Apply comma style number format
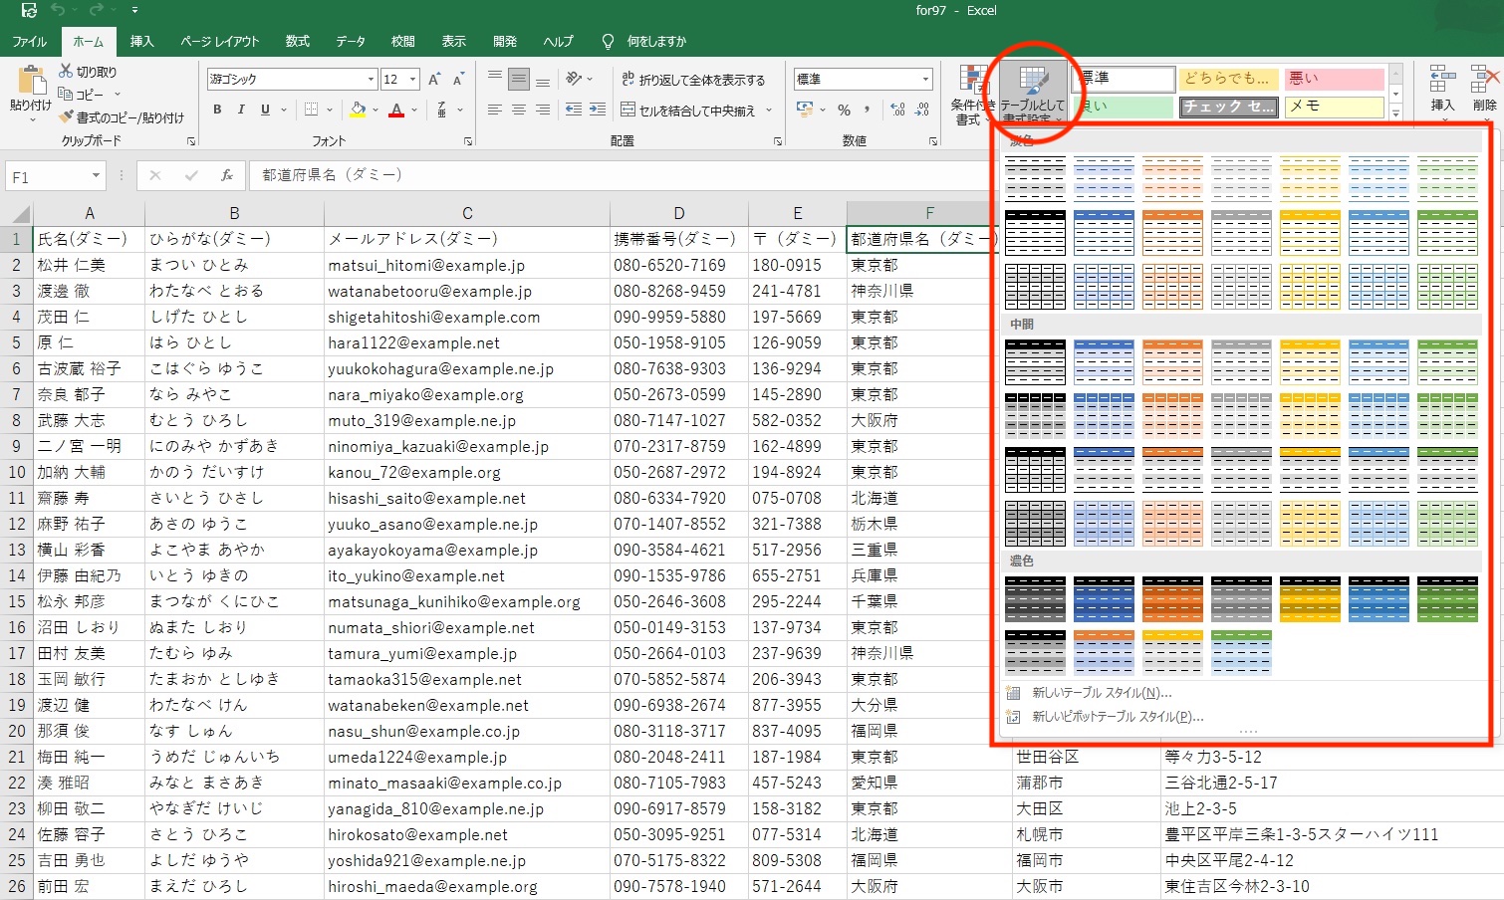Viewport: 1504px width, 900px height. click(868, 110)
